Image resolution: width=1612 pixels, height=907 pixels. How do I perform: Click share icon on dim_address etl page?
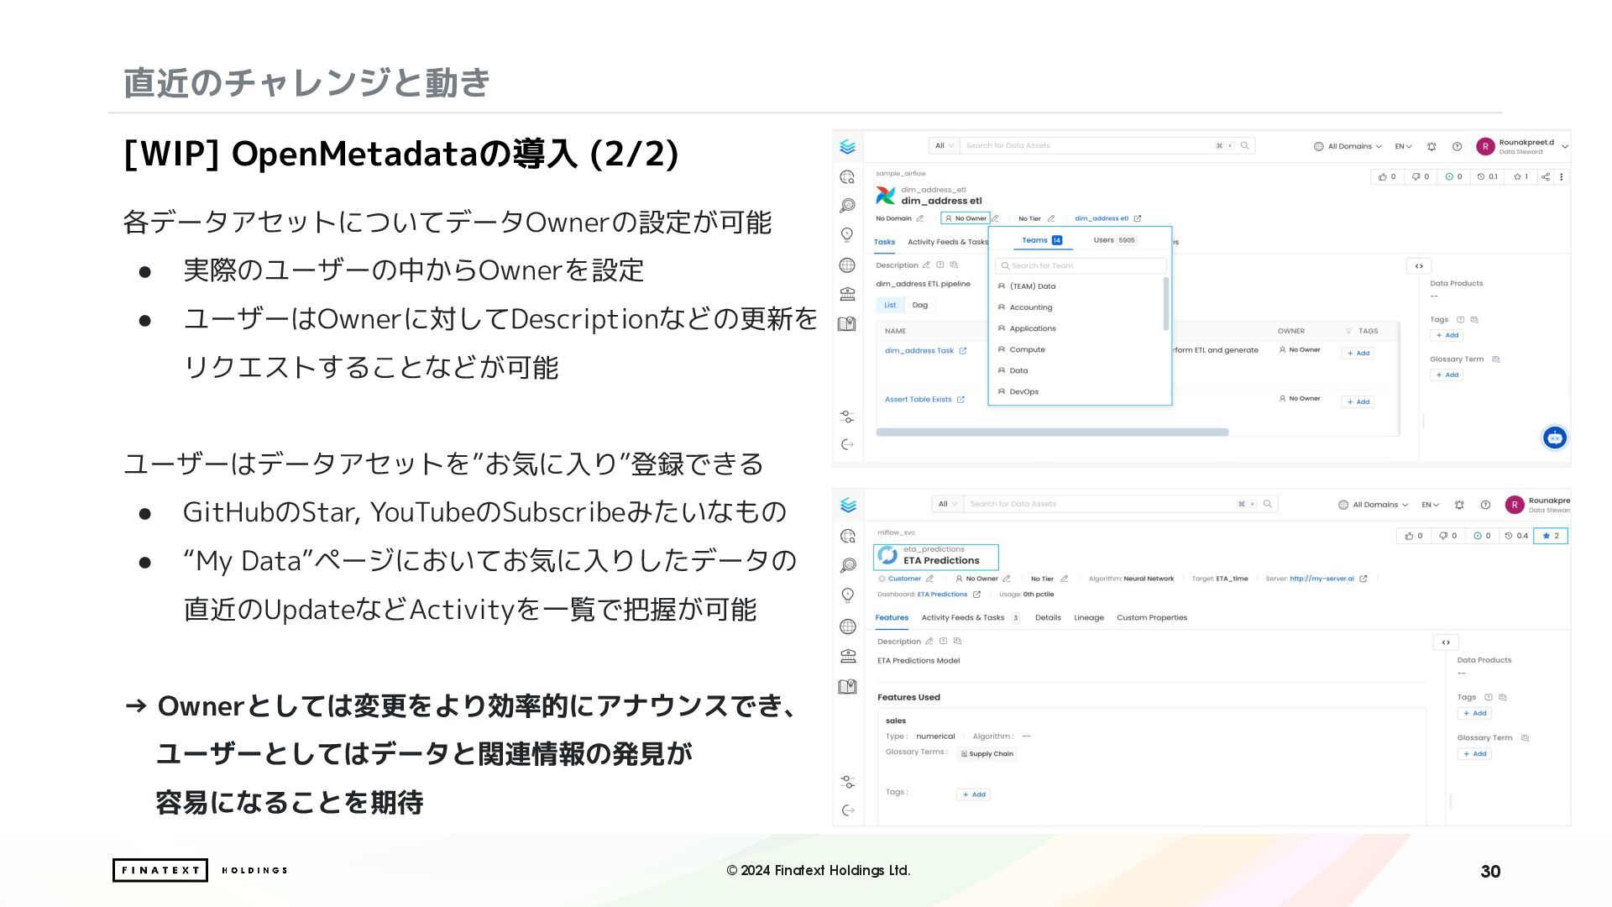click(1545, 177)
